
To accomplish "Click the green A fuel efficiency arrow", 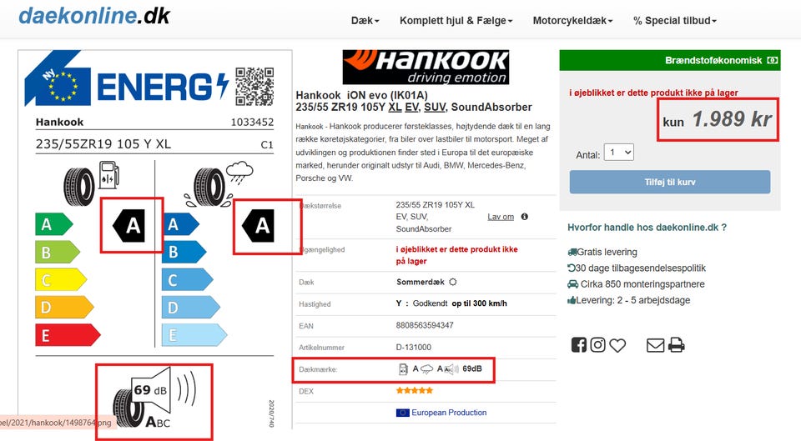I will [x=53, y=224].
